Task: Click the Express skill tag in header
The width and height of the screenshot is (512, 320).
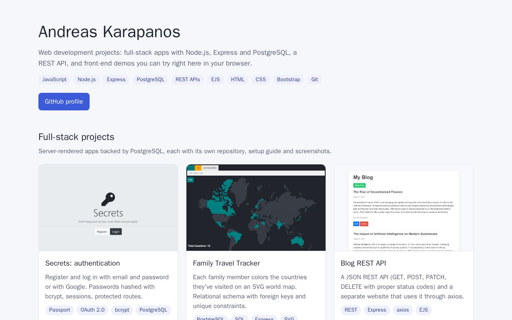Action: click(116, 80)
